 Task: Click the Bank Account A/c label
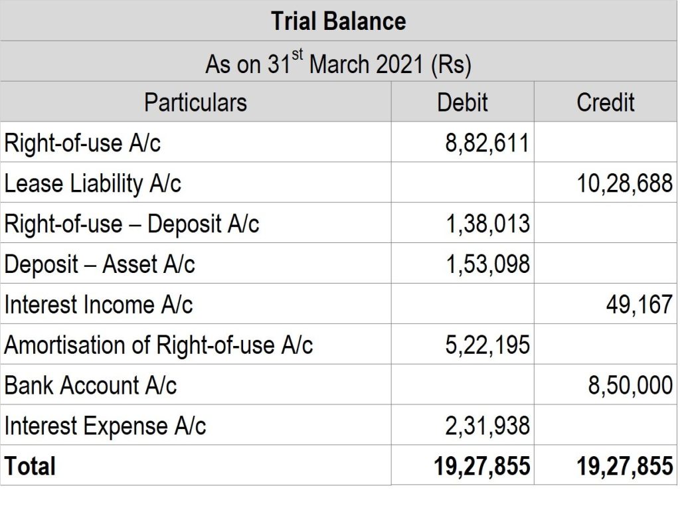coord(90,386)
